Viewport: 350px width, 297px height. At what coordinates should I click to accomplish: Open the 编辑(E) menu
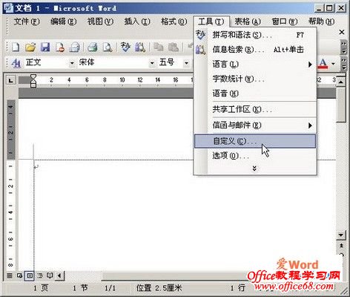(63, 22)
